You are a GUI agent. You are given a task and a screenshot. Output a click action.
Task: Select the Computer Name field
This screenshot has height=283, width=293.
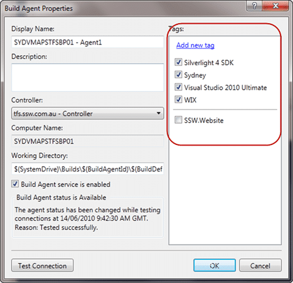pos(88,141)
